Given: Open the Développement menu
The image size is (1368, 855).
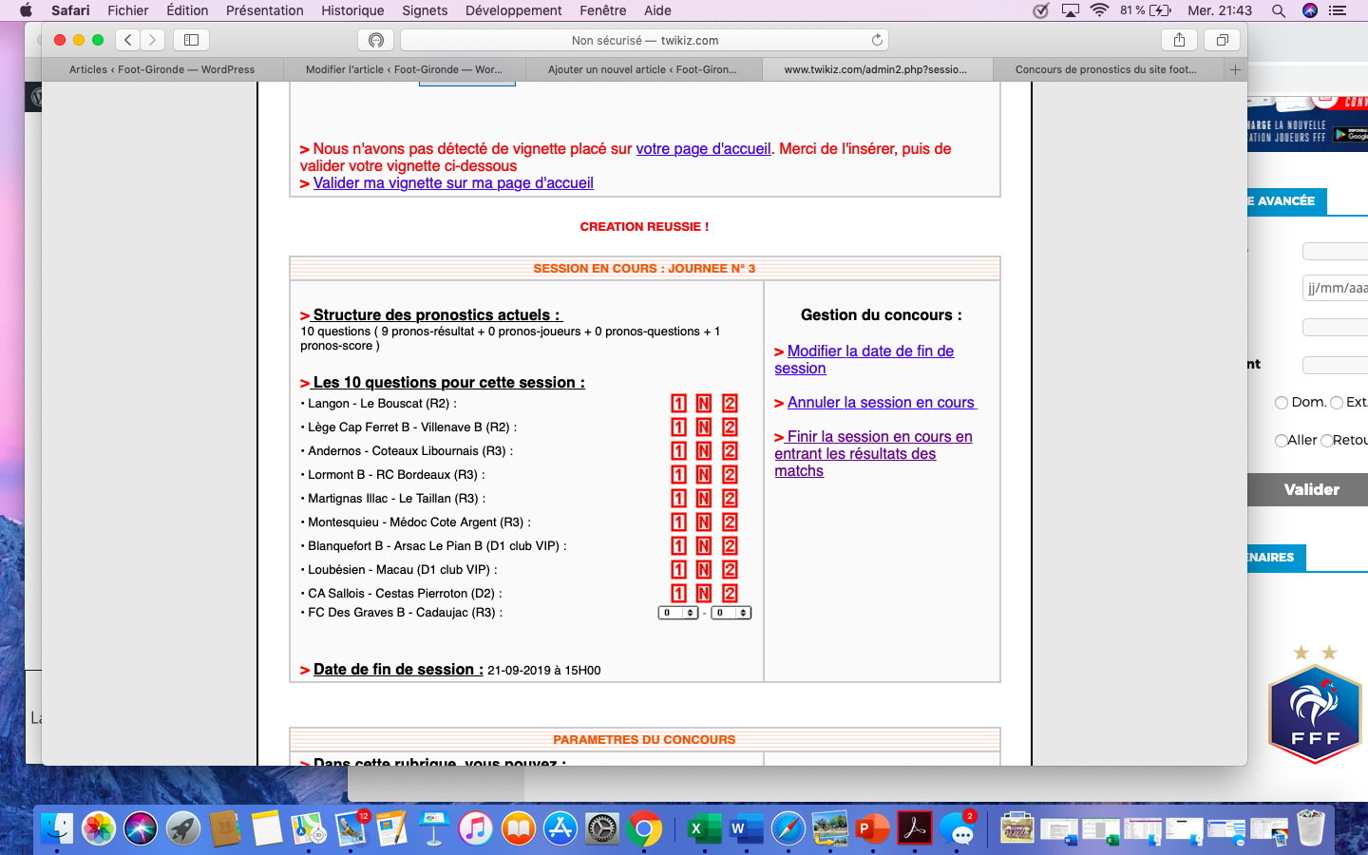Looking at the screenshot, I should 514,10.
